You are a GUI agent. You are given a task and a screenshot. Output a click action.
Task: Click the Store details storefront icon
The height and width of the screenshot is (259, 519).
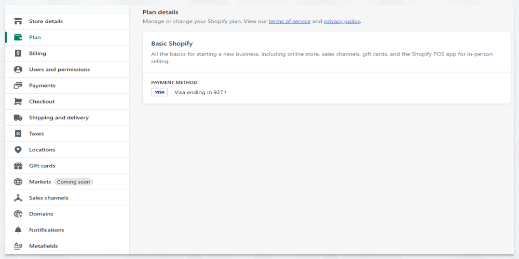point(18,21)
